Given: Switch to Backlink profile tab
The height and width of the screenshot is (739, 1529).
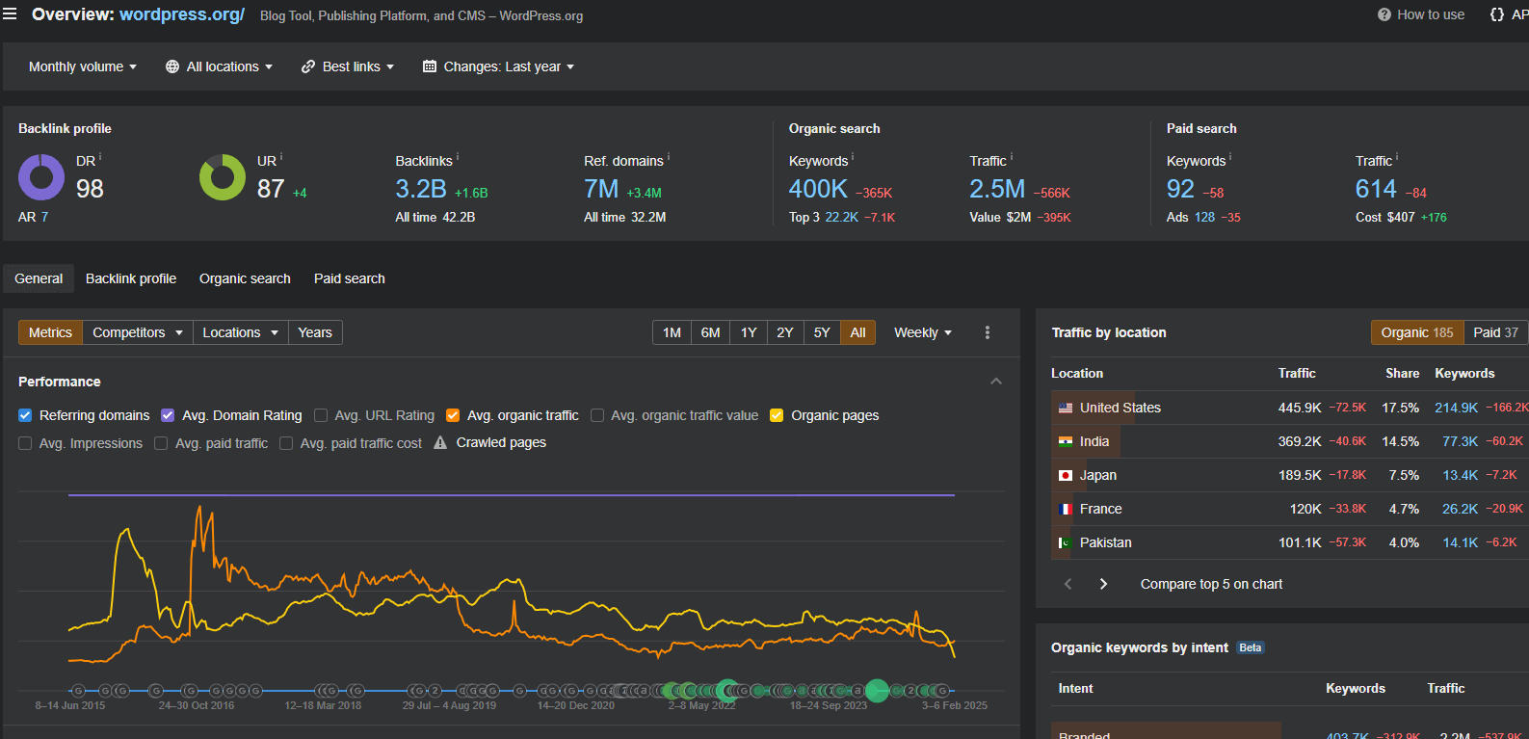Looking at the screenshot, I should [x=131, y=278].
